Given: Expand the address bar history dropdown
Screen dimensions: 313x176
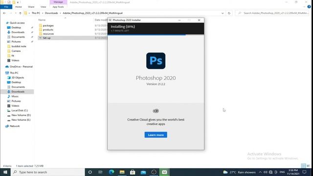Looking at the screenshot, I should 223,13.
